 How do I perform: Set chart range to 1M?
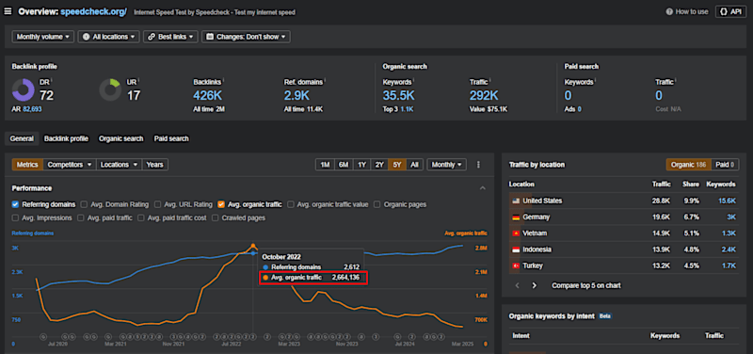325,164
